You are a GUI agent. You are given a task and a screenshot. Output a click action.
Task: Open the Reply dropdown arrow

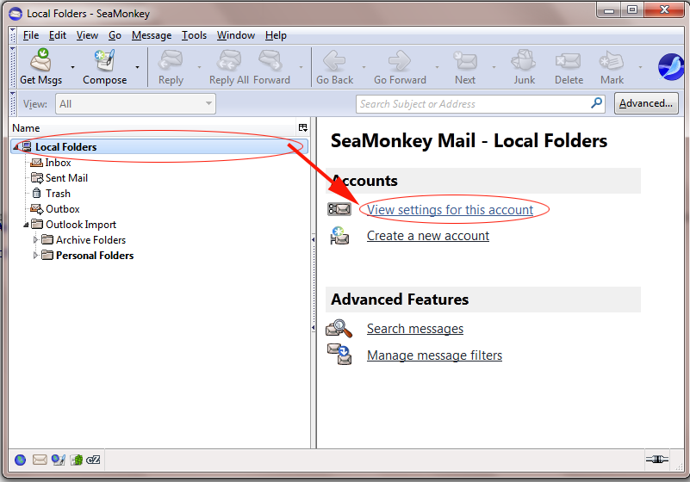tap(199, 67)
